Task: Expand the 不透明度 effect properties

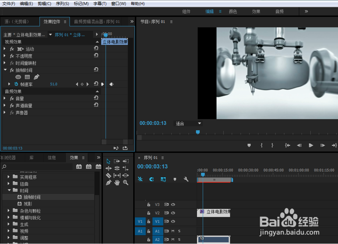Action: click(4, 56)
